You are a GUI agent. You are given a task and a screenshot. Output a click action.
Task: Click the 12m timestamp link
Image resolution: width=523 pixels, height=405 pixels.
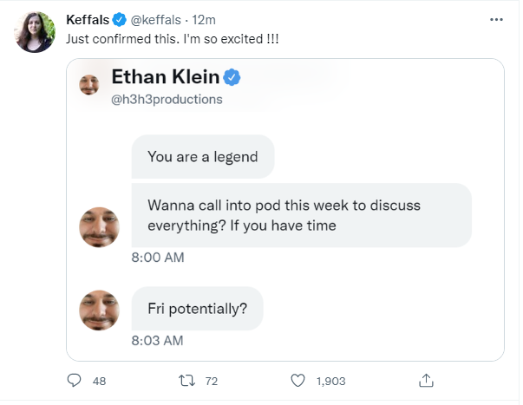pos(204,20)
